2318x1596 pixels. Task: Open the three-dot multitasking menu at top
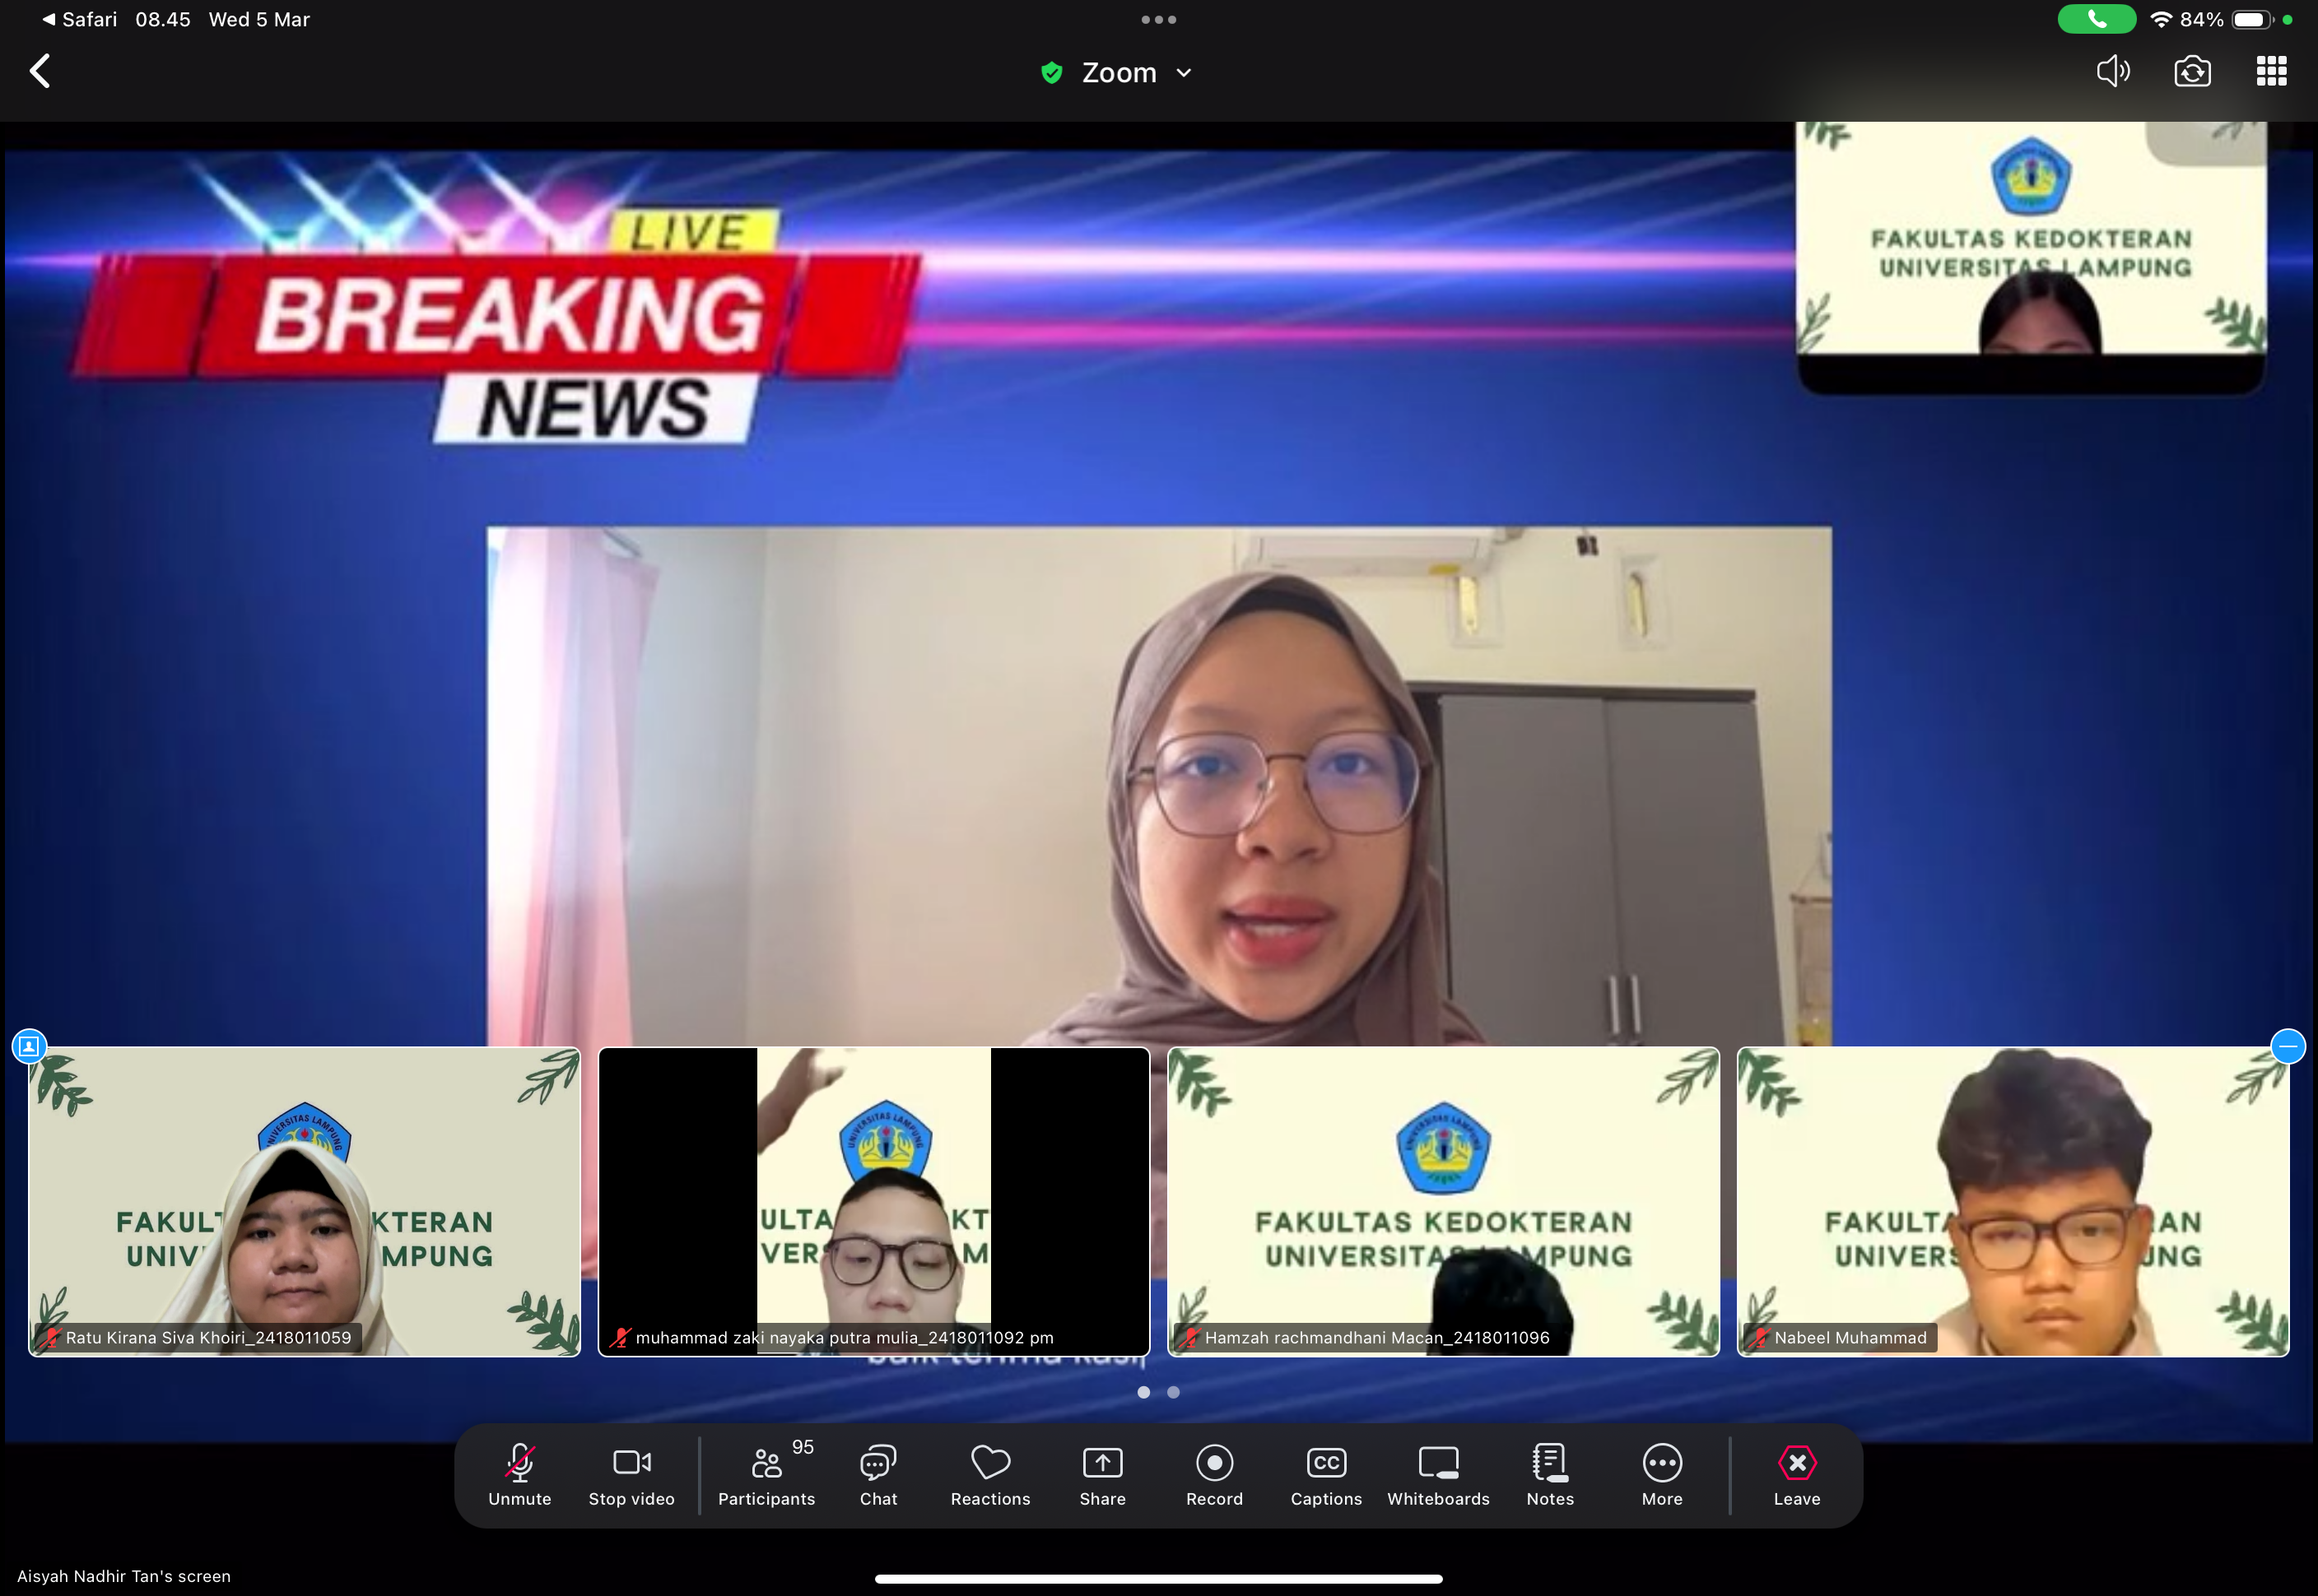1158,19
